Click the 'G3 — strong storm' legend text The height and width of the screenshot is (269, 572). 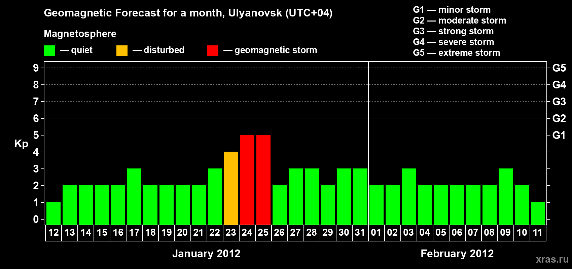pos(453,31)
